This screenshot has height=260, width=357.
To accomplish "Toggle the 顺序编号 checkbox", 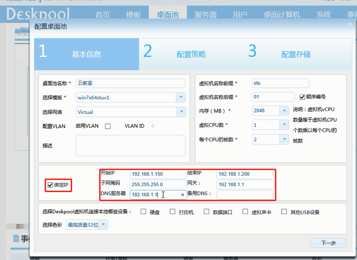I will pyautogui.click(x=302, y=97).
